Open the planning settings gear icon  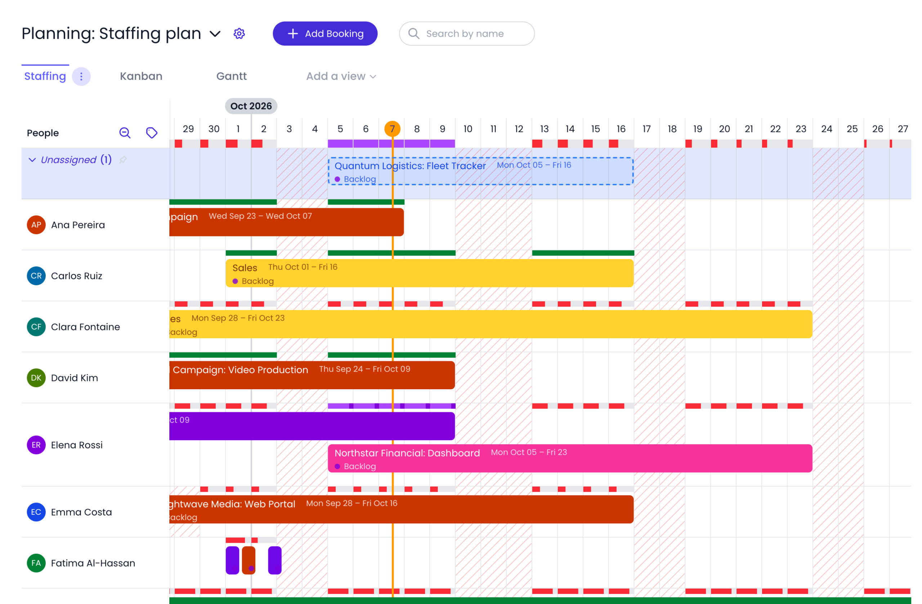click(239, 34)
